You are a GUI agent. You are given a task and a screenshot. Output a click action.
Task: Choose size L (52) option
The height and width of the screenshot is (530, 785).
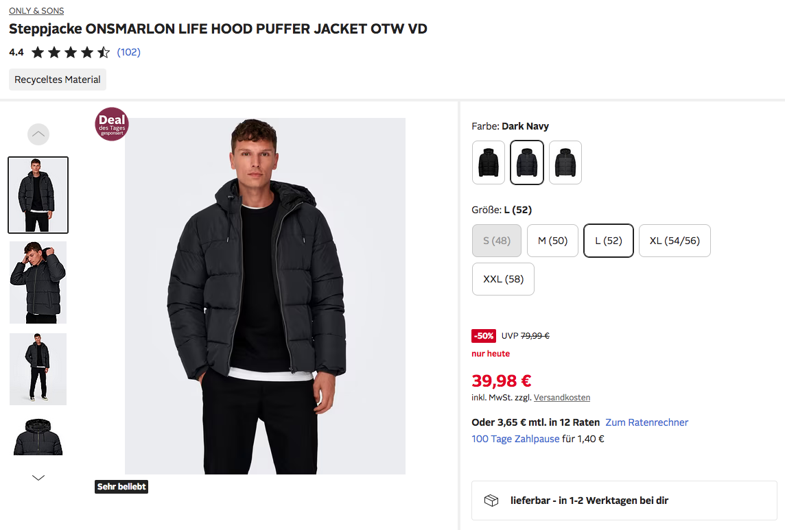pos(608,241)
